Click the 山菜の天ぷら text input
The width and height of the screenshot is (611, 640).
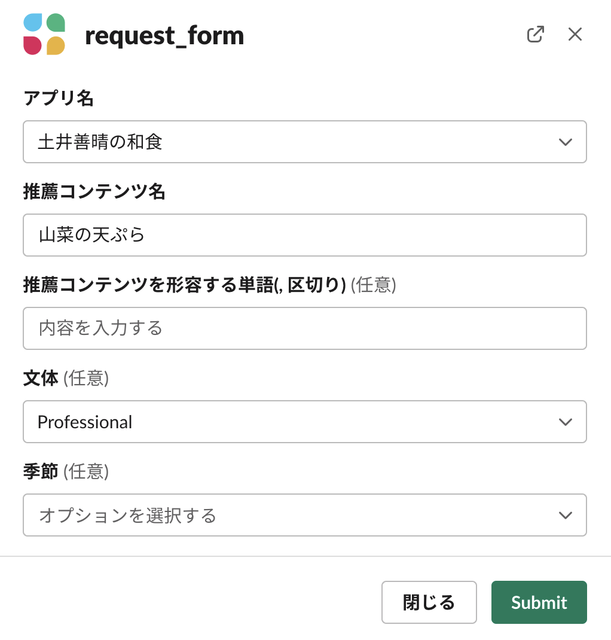(x=304, y=235)
